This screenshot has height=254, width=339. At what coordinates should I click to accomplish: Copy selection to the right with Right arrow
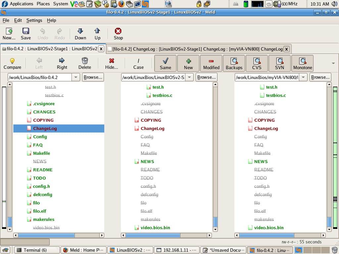[x=62, y=63]
